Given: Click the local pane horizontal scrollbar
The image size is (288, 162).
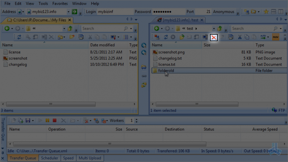Looking at the screenshot, I should (51, 104).
